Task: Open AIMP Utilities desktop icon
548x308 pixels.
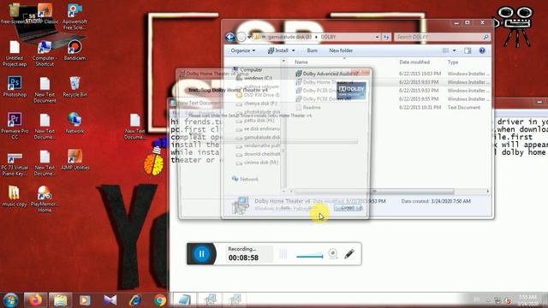Action: [74, 160]
